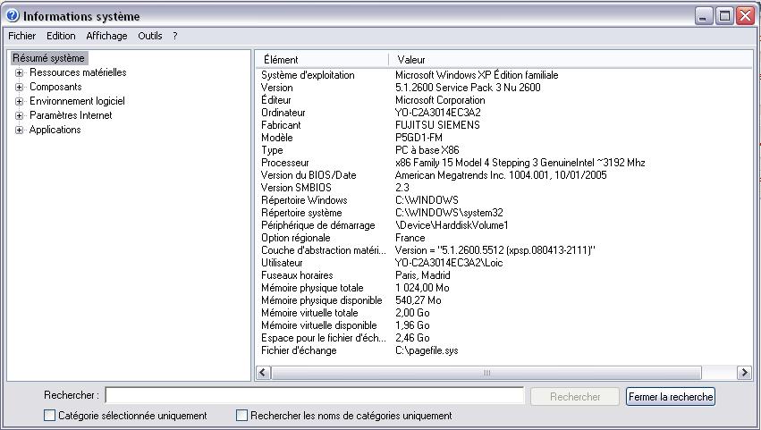Select Mémoire physique disponible row

pyautogui.click(x=503, y=301)
